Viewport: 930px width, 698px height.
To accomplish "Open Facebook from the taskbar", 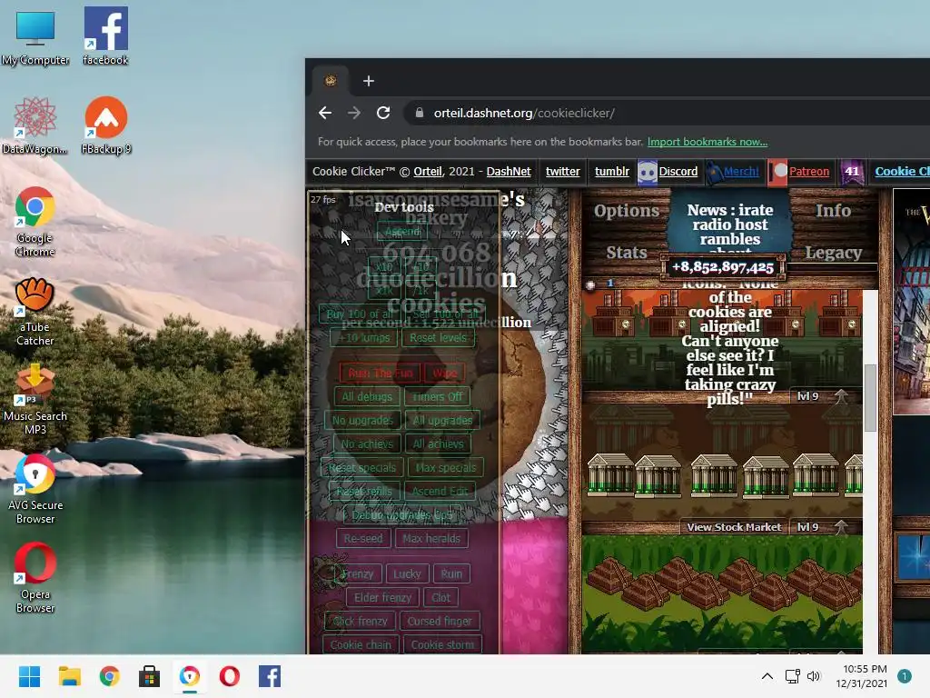I will coord(270,676).
